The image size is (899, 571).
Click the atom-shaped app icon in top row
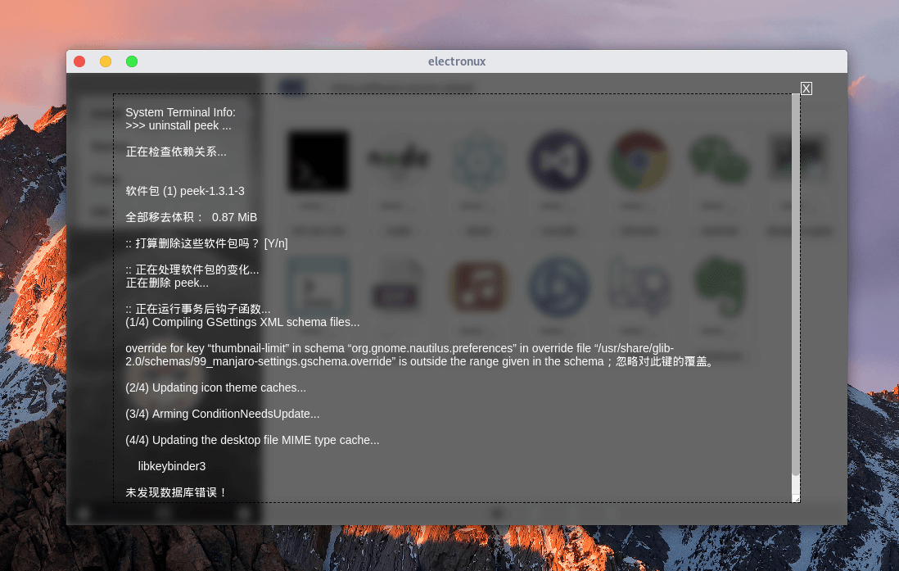click(479, 161)
